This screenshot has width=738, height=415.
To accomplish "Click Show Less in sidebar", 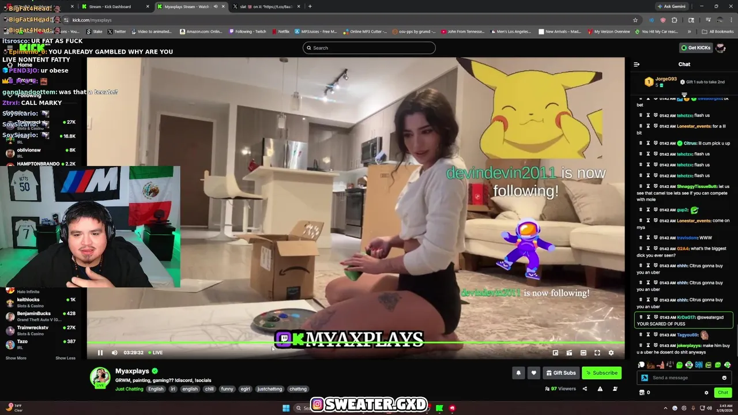I will click(65, 358).
